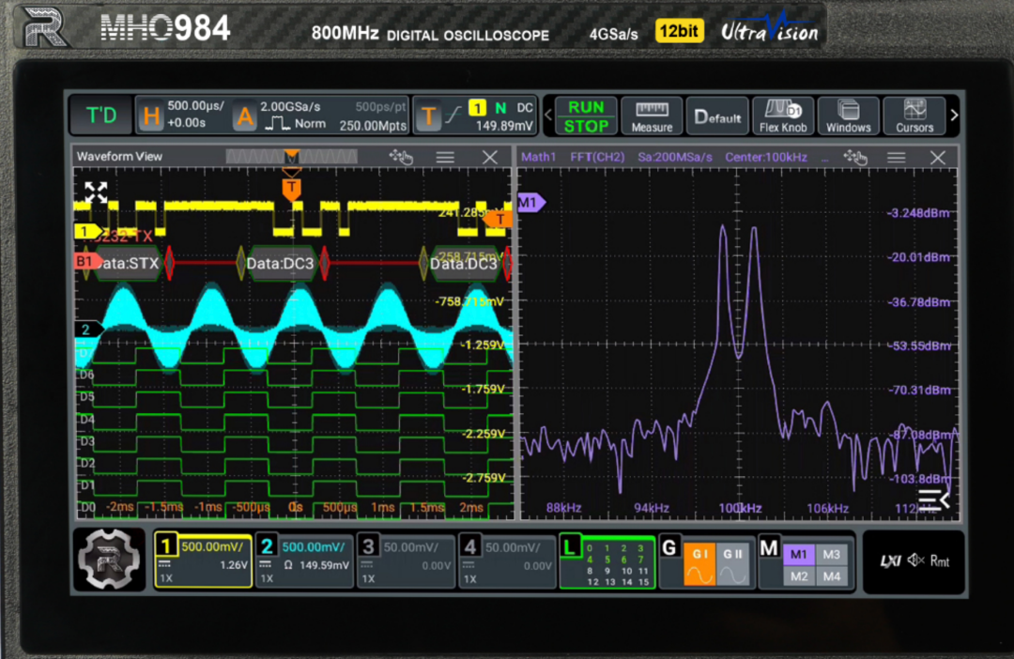Select the orange trigger level marker
This screenshot has height=659, width=1014.
tap(499, 220)
